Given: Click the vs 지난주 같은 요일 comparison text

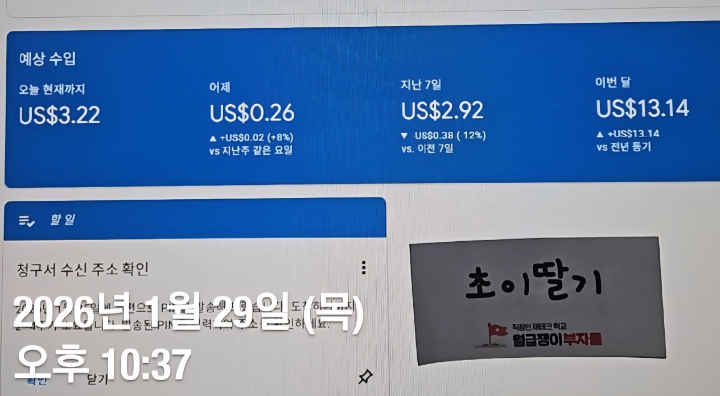Looking at the screenshot, I should [251, 151].
